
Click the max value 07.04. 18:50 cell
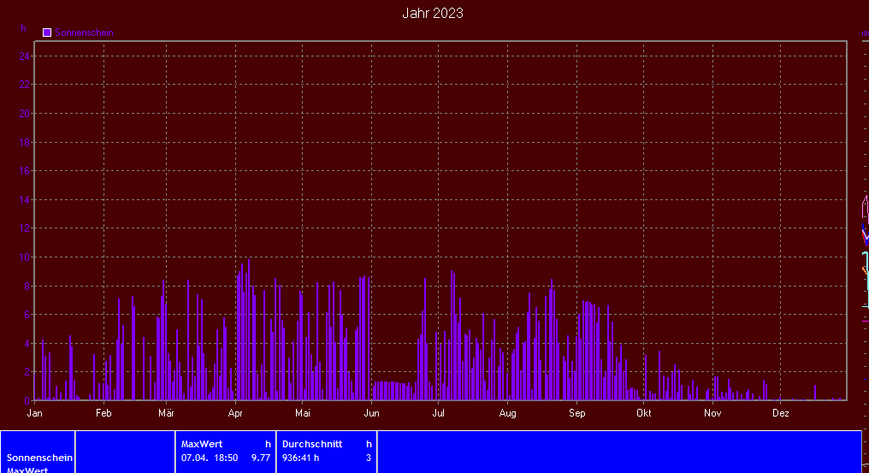(210, 458)
